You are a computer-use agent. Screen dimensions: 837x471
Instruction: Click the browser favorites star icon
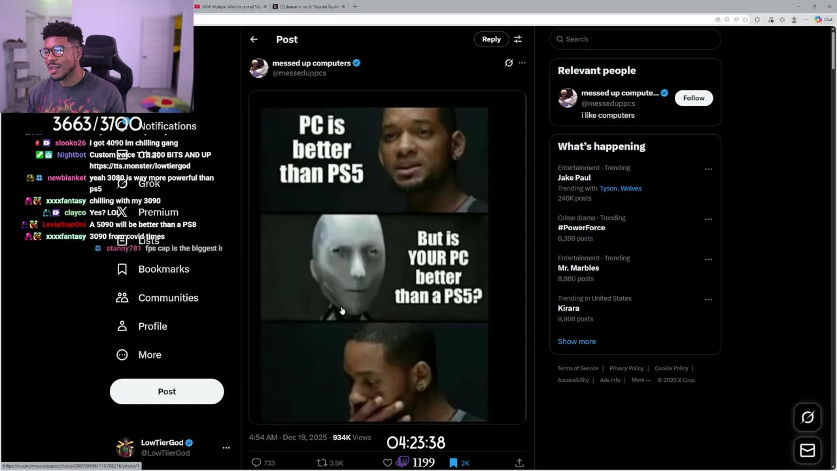745,20
